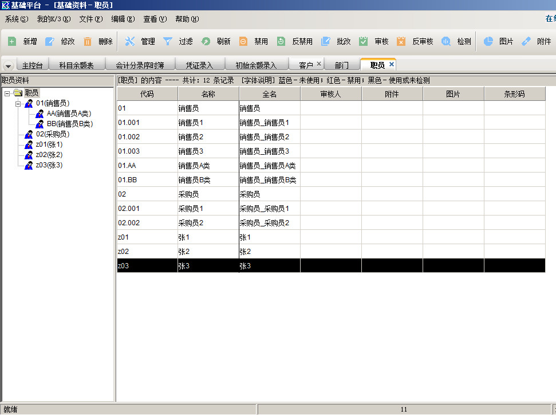Open the 管理 (Manage) tools icon
556x415 pixels.
point(130,41)
